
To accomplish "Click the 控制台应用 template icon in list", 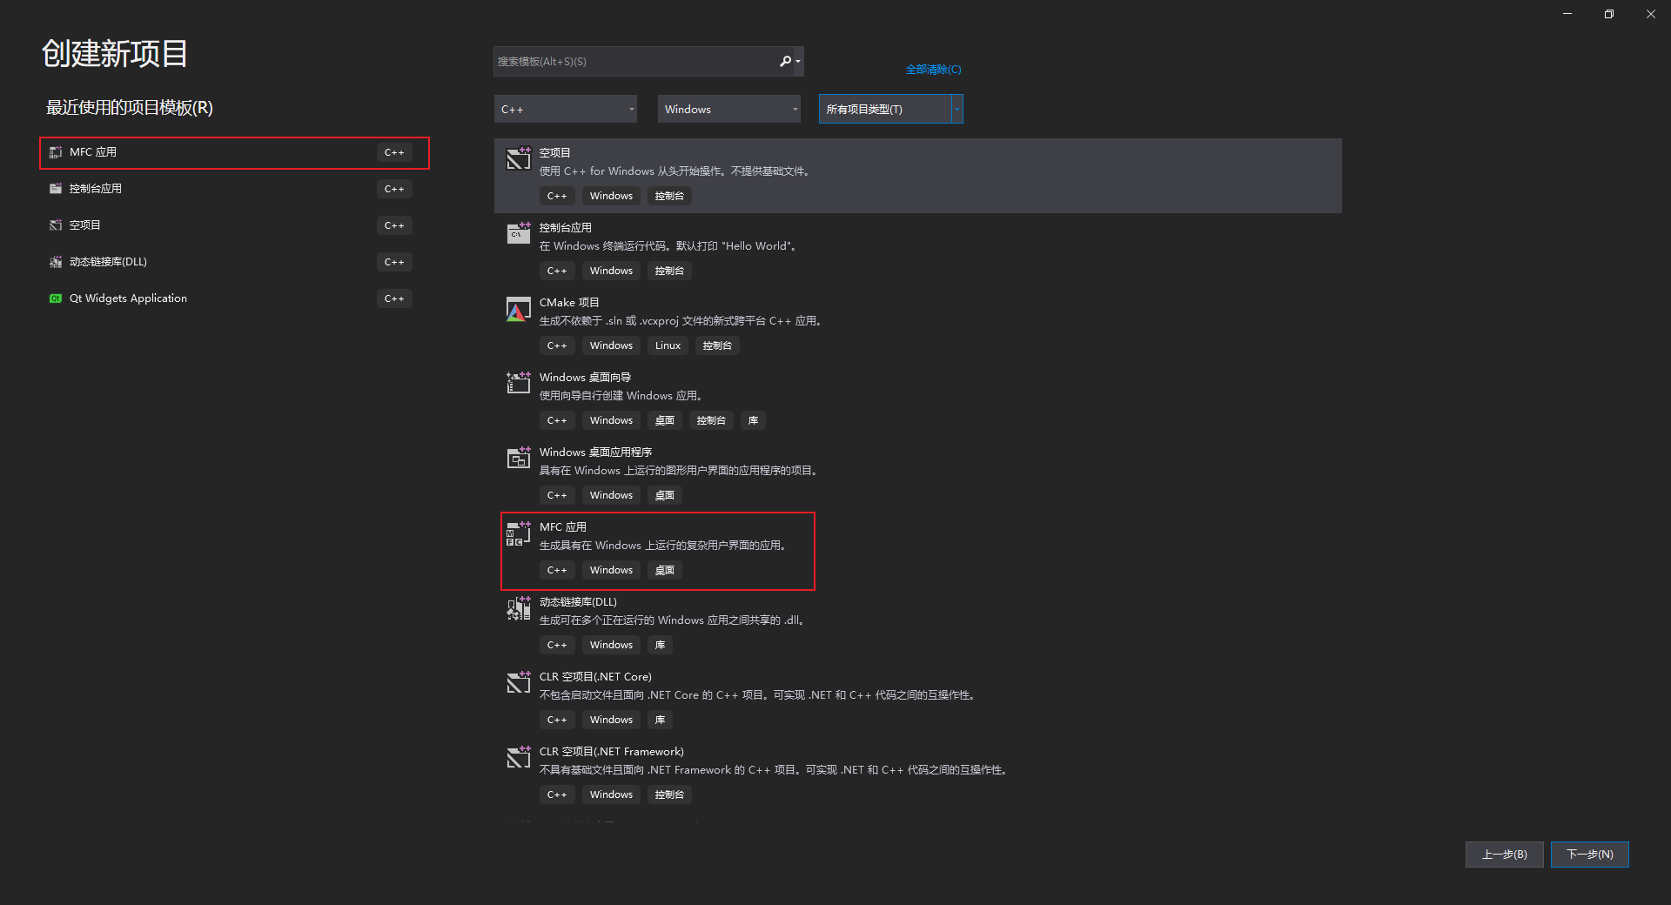I will click(519, 233).
